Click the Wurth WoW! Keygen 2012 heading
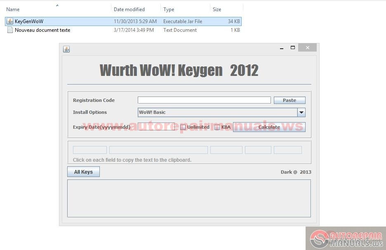 click(x=179, y=70)
